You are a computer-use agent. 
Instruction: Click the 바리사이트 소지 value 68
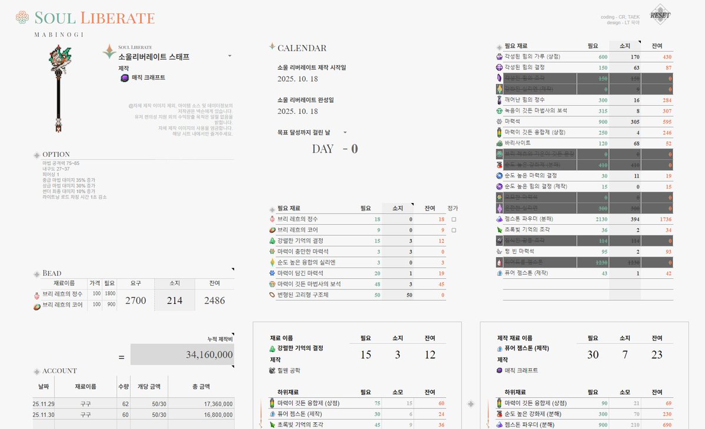pyautogui.click(x=636, y=144)
